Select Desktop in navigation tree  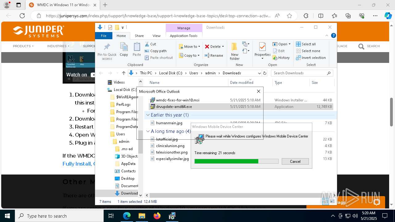click(x=127, y=179)
